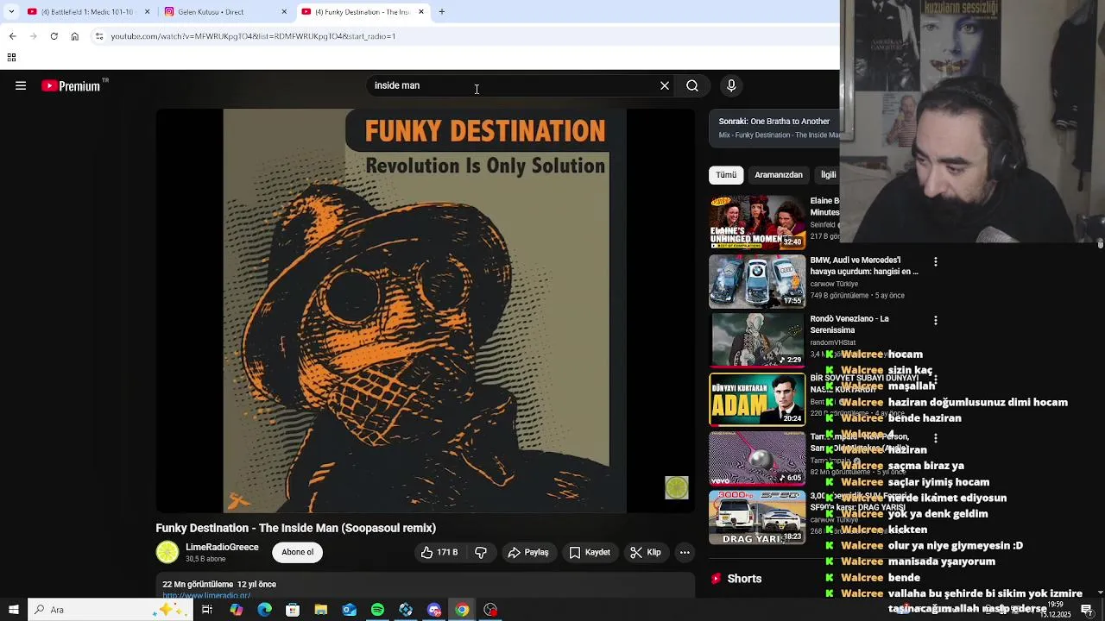Viewport: 1105px width, 621px height.
Task: Open the Rondò Veneziano La Serenissima thumbnail
Action: tap(757, 340)
